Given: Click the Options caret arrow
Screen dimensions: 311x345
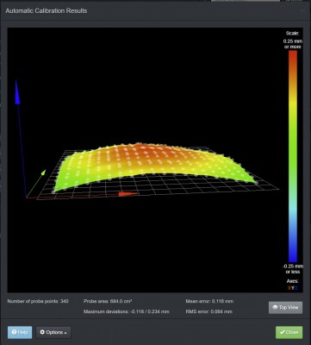Looking at the screenshot, I should click(x=65, y=333).
